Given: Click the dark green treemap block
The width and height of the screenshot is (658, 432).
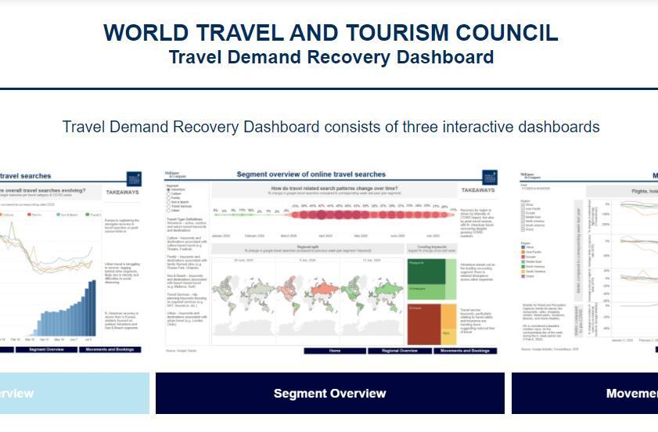Looking at the screenshot, I should point(426,272).
